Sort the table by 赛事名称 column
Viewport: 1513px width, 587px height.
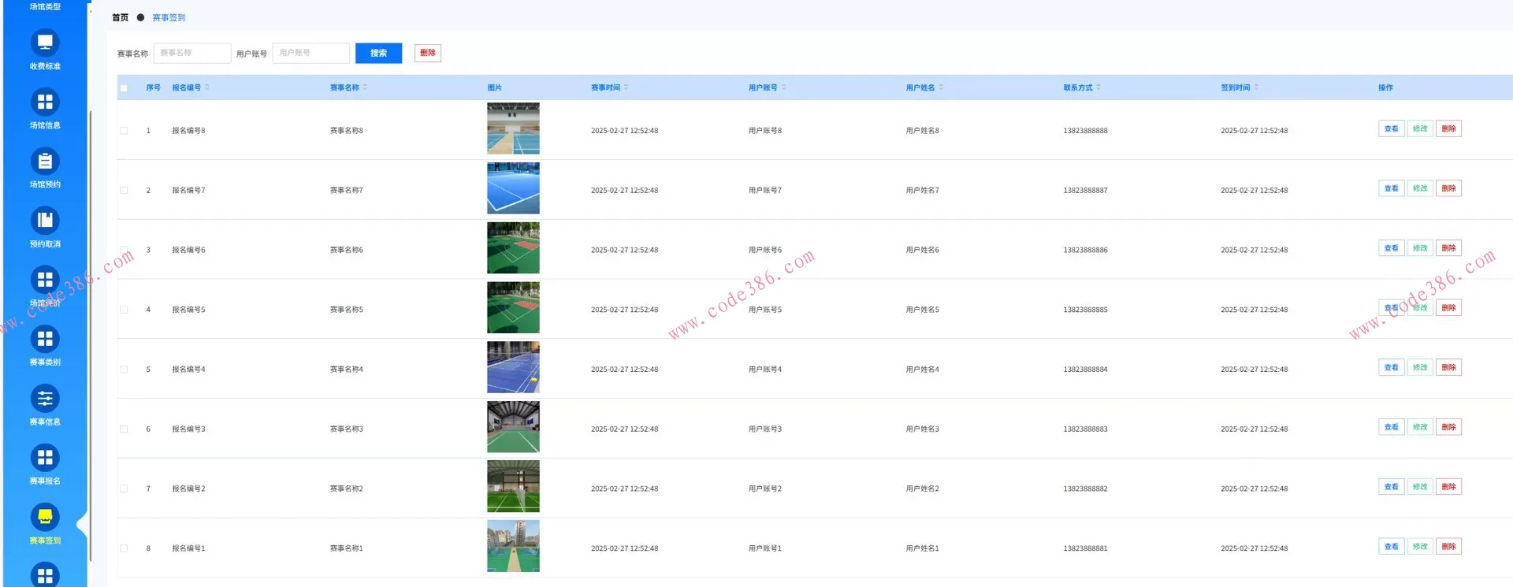point(365,87)
